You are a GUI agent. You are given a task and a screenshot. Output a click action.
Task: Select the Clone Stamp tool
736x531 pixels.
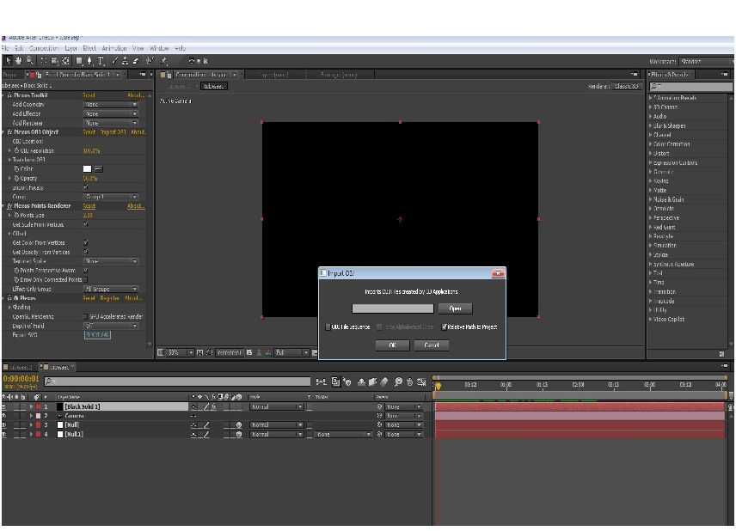126,61
